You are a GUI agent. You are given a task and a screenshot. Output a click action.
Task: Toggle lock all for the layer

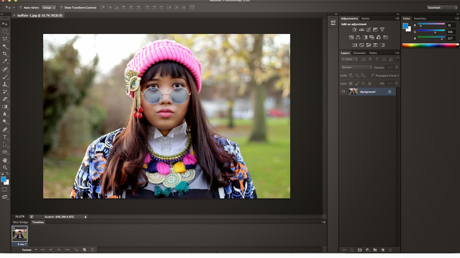pos(370,84)
